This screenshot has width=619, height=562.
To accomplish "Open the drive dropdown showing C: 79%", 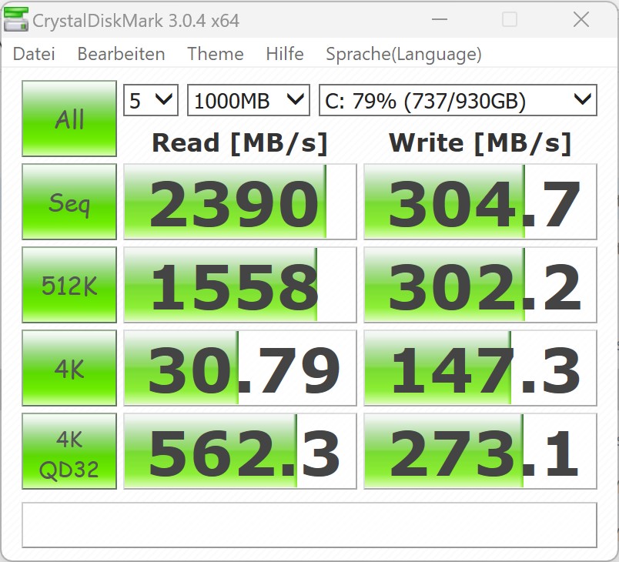I will (458, 100).
